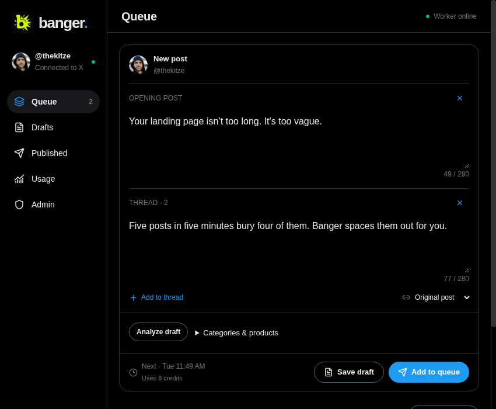
Task: Click the clock icon near Next schedule
Action: click(x=134, y=372)
